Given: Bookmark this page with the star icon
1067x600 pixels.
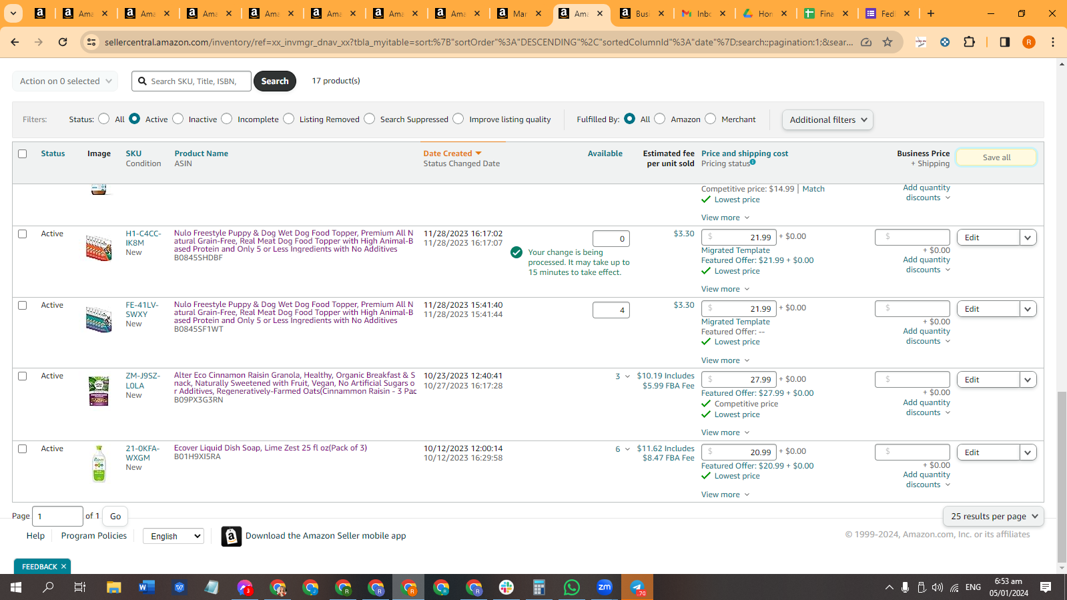Looking at the screenshot, I should click(887, 42).
